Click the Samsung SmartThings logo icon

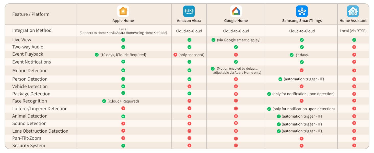[x=302, y=11]
